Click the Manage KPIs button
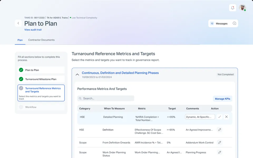Screen dimensions: 253x158 [222, 99]
